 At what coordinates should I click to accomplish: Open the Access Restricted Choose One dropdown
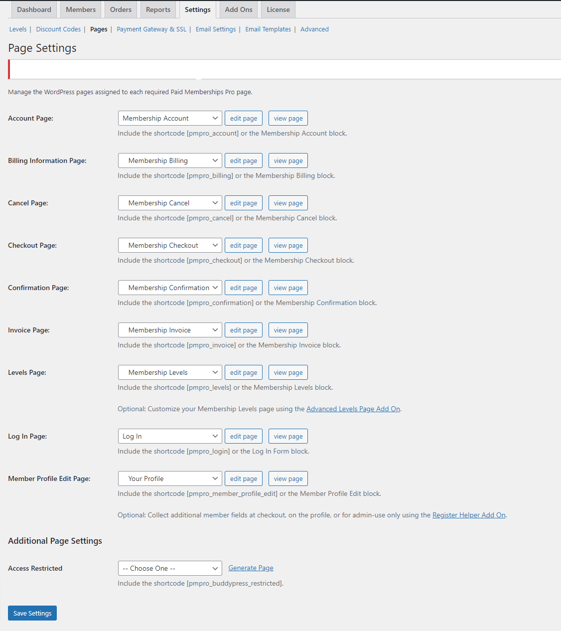click(170, 568)
